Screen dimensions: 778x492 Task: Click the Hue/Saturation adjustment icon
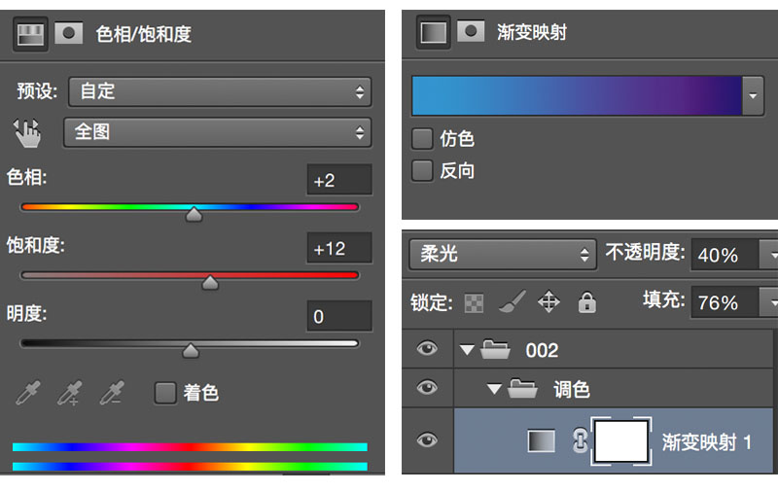point(30,35)
